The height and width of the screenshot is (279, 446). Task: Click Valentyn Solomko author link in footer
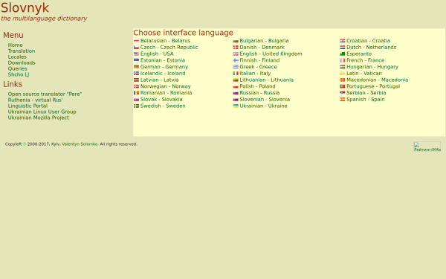[80, 144]
